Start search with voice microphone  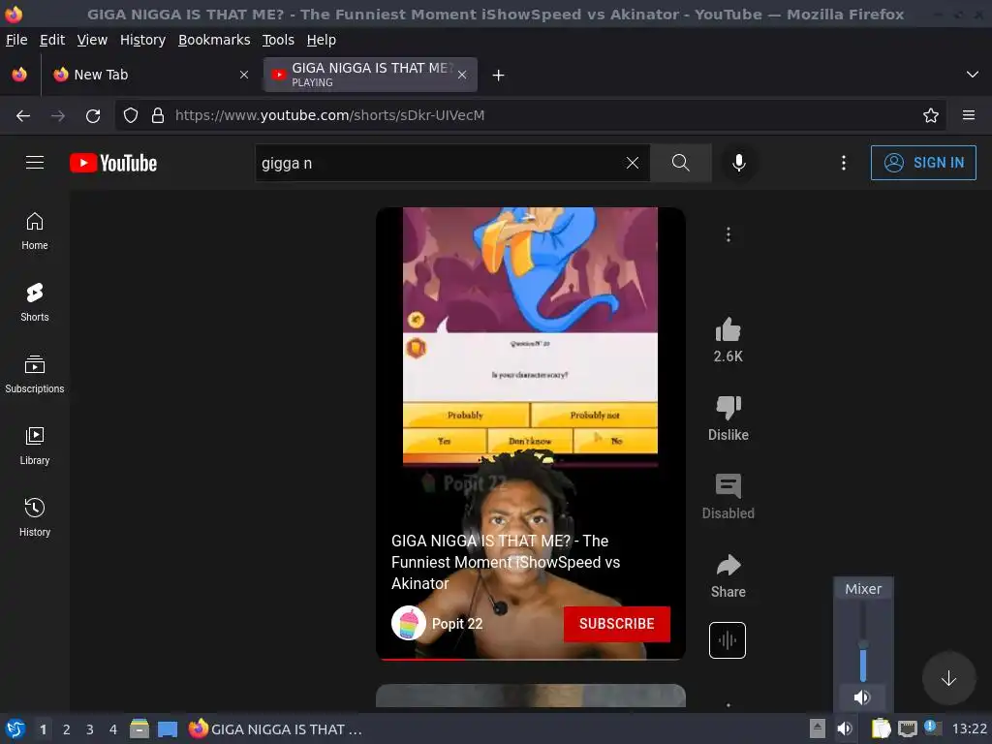coord(738,163)
